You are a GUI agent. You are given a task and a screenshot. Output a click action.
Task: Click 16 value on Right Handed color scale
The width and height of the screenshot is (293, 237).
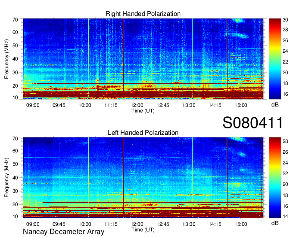[285, 94]
